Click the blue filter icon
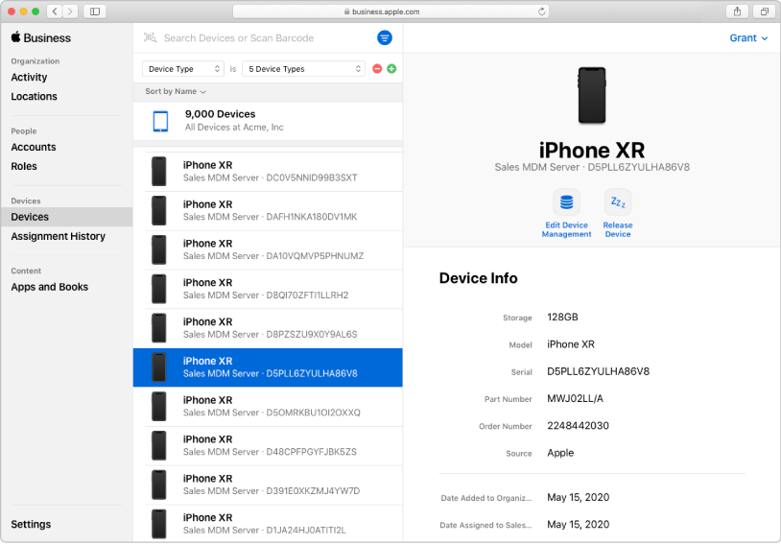The width and height of the screenshot is (781, 544). tap(384, 37)
